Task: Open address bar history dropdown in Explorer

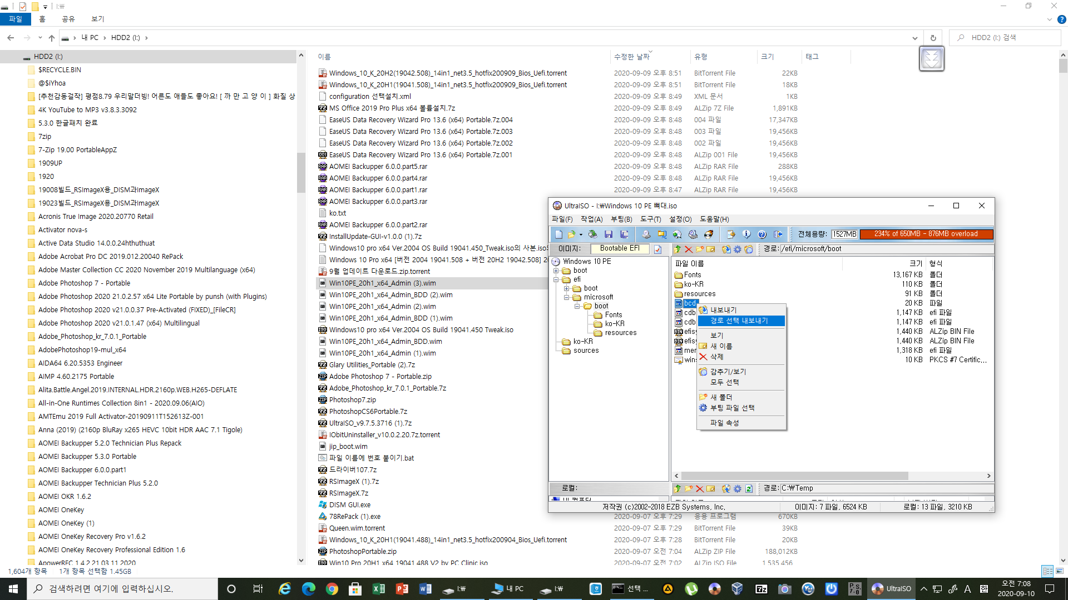Action: tap(914, 38)
